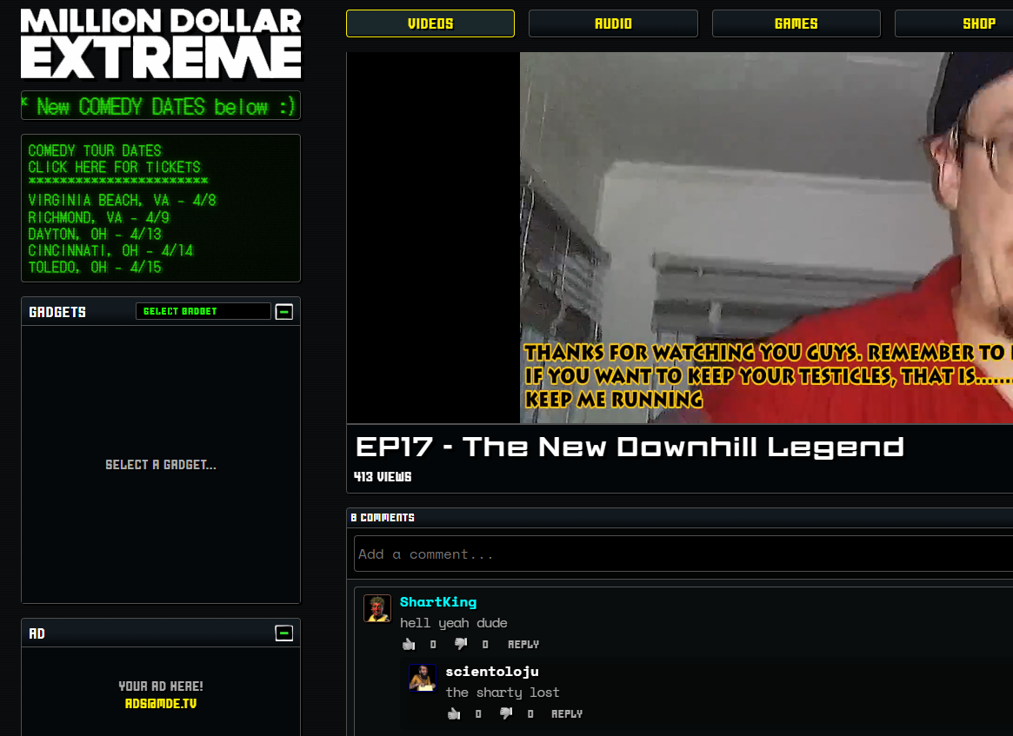
Task: Click the Select a Gadget placeholder text
Action: (x=161, y=465)
